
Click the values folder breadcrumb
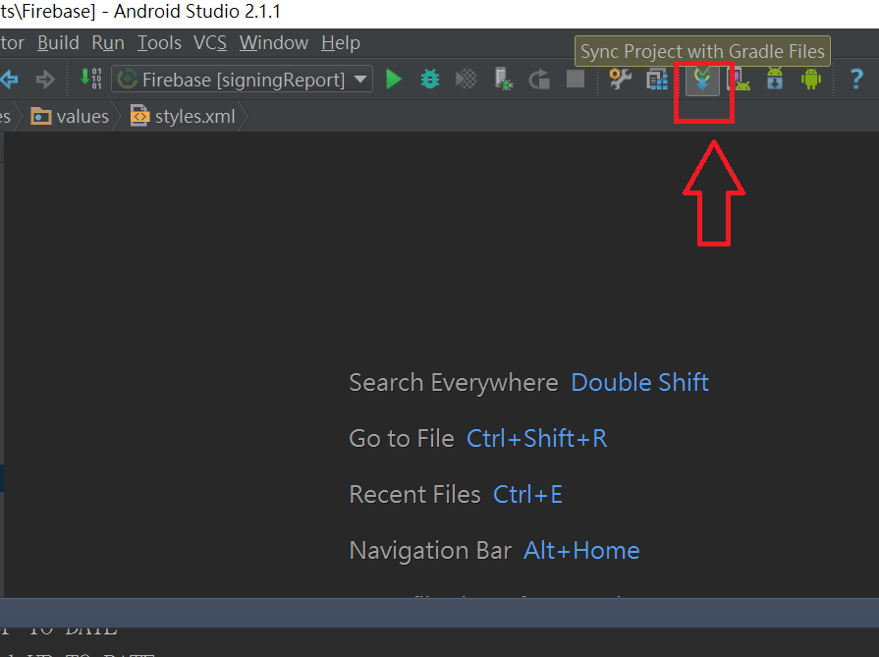coord(71,117)
